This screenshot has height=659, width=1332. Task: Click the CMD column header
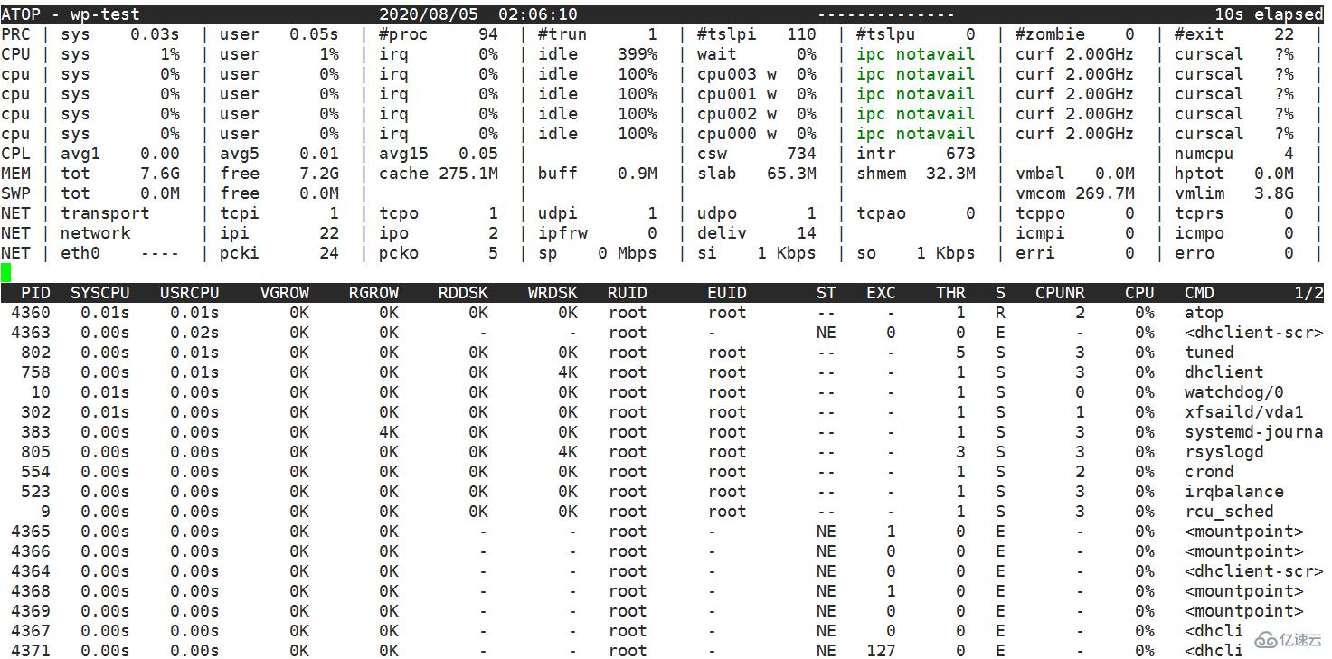pyautogui.click(x=1199, y=293)
